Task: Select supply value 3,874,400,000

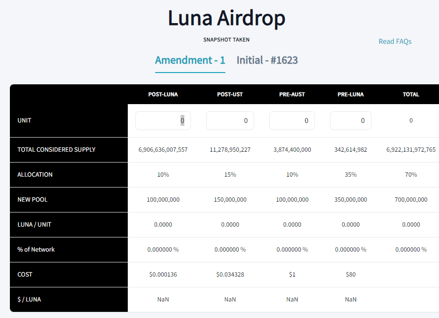Action: (292, 150)
